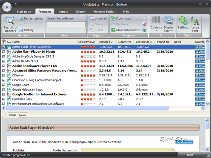This screenshot has height=158, width=211.
Task: Click details pane scroll up arrow
Action: (207, 120)
